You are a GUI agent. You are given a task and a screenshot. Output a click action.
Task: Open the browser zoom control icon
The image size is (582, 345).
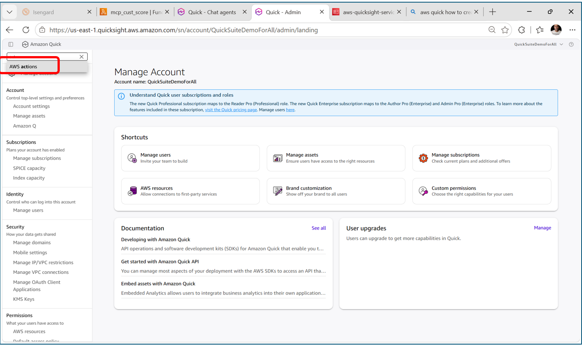click(x=492, y=30)
